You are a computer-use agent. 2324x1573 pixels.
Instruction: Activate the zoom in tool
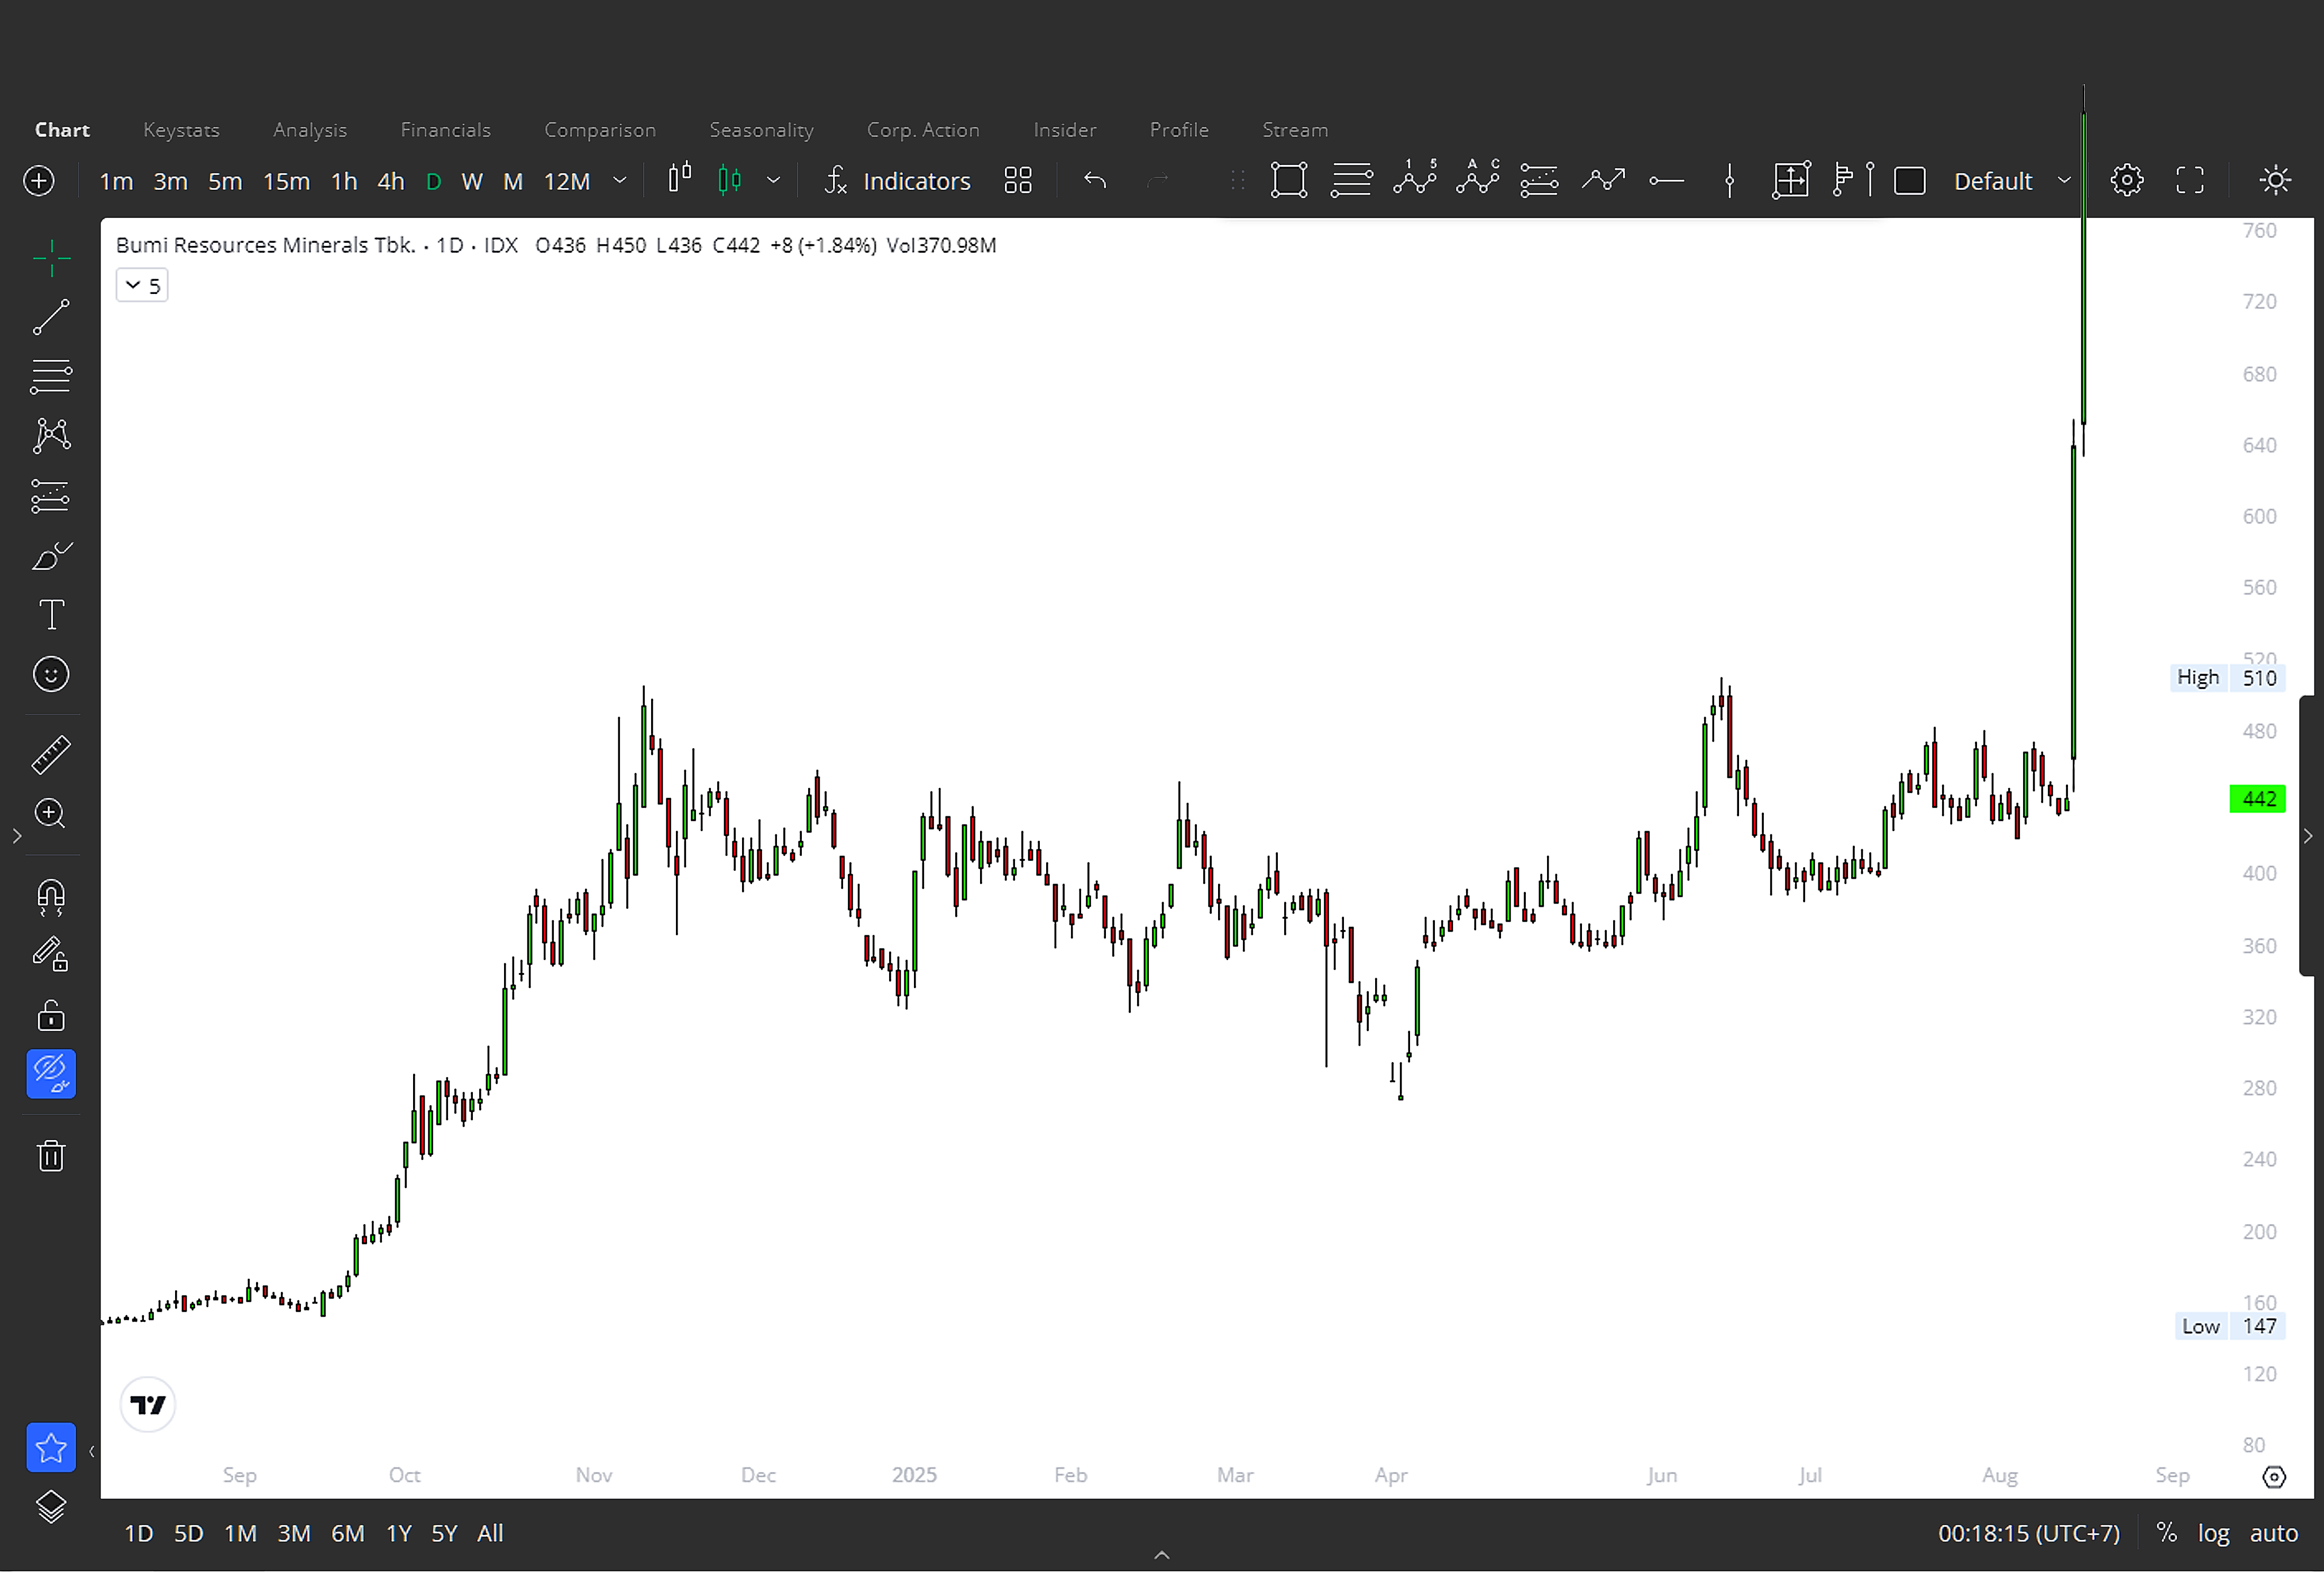click(x=51, y=814)
